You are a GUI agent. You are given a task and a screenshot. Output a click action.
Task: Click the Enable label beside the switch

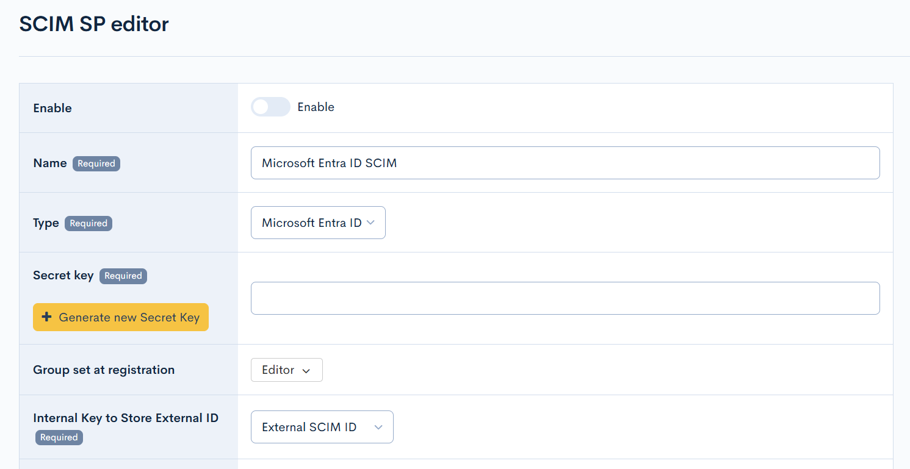click(316, 107)
